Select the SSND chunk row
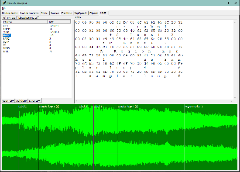240x172 pixels. tap(36, 32)
